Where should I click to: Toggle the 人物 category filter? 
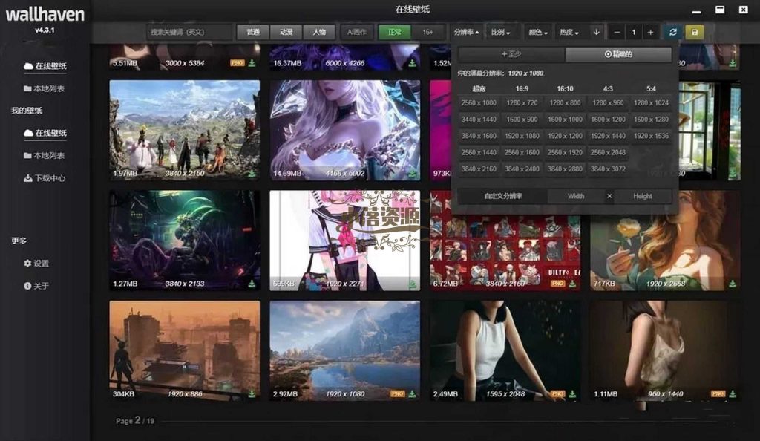[x=319, y=32]
